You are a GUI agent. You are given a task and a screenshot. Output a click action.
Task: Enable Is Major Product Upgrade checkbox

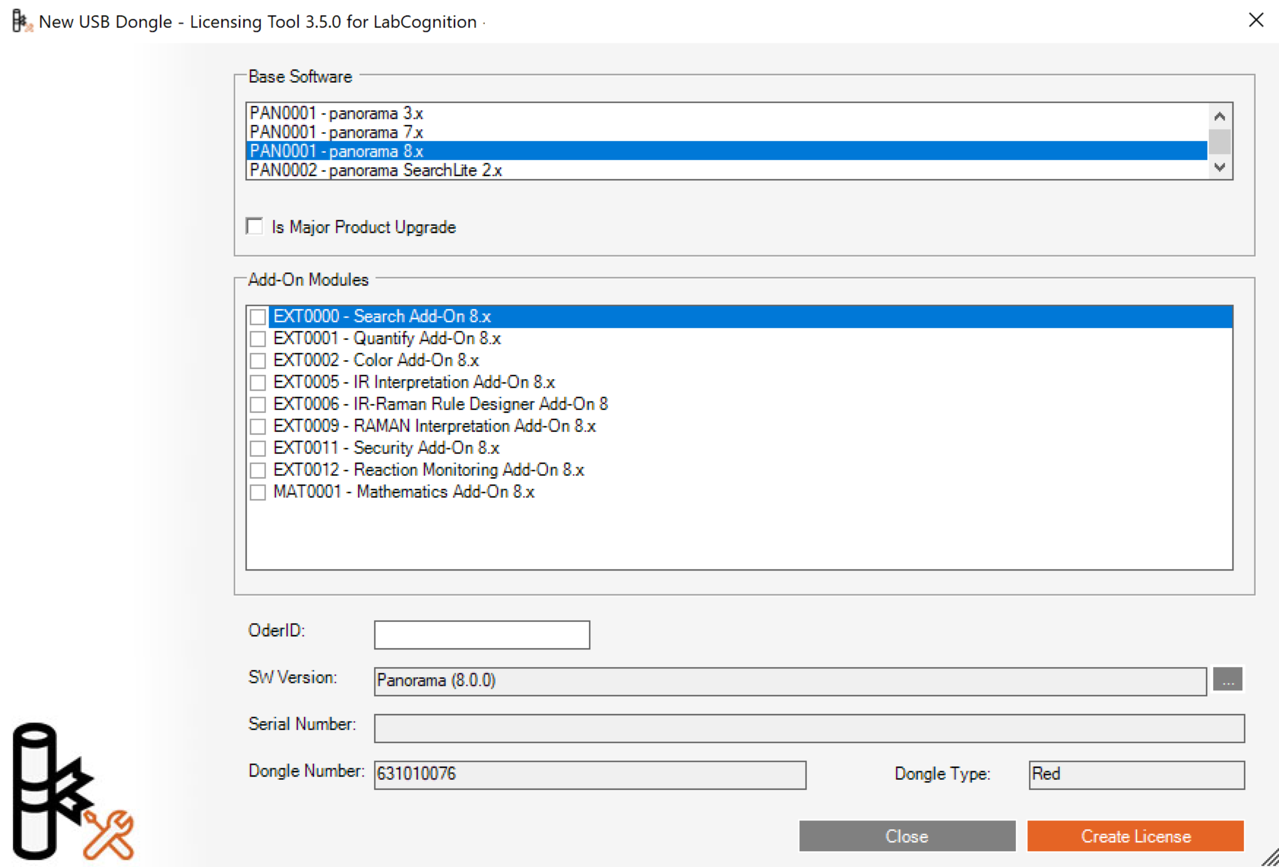(x=255, y=226)
